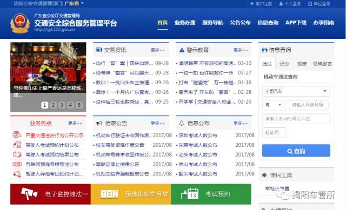Open 个人登录 personal login link
Image resolution: width=346 pixels, height=210 pixels.
click(x=290, y=4)
